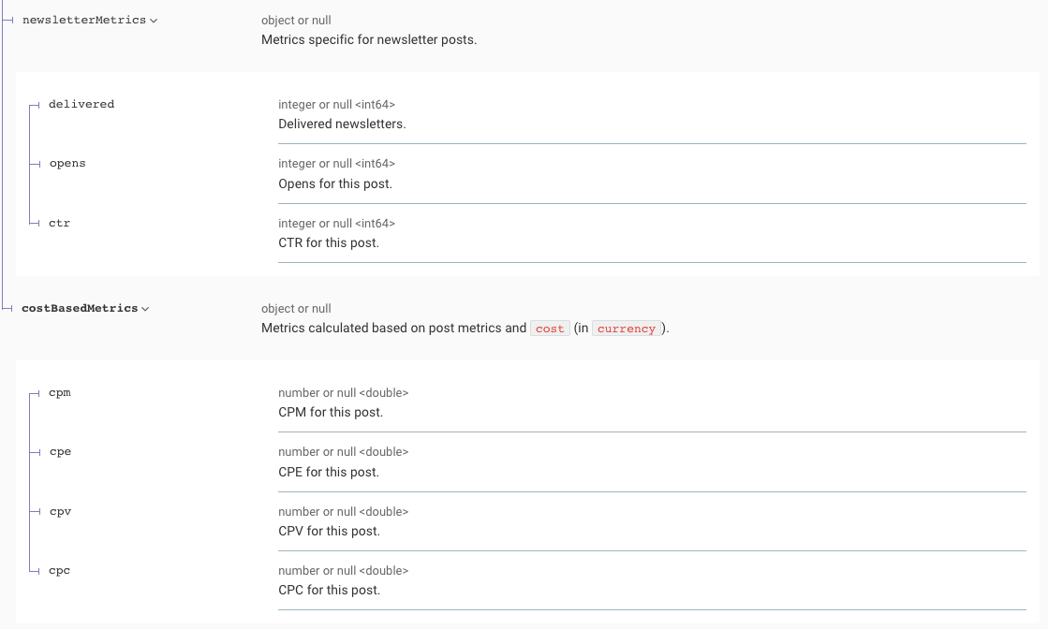This screenshot has height=629, width=1048.
Task: Select the cpm property name
Action: tap(60, 393)
